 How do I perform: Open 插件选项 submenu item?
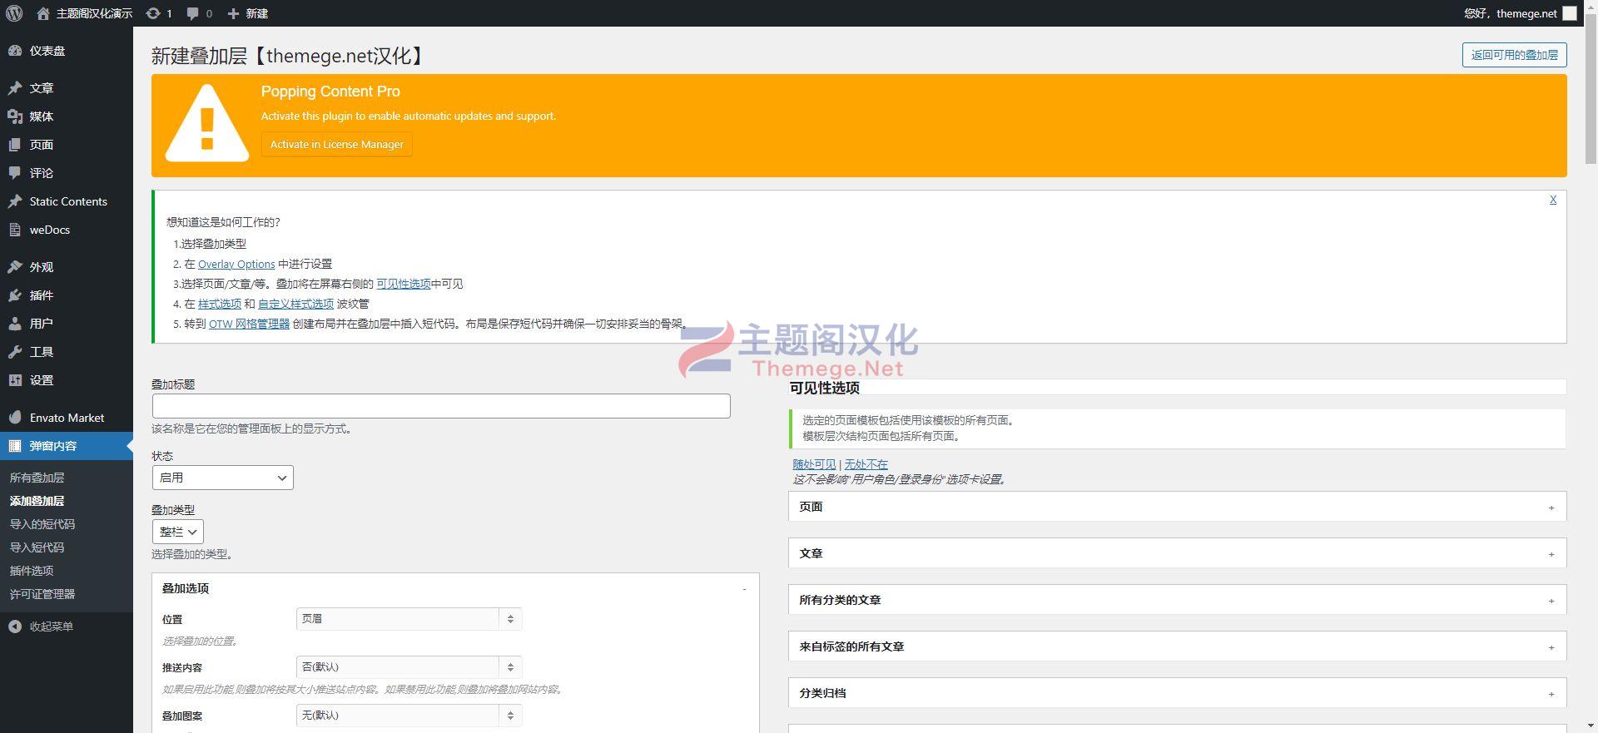click(x=32, y=571)
